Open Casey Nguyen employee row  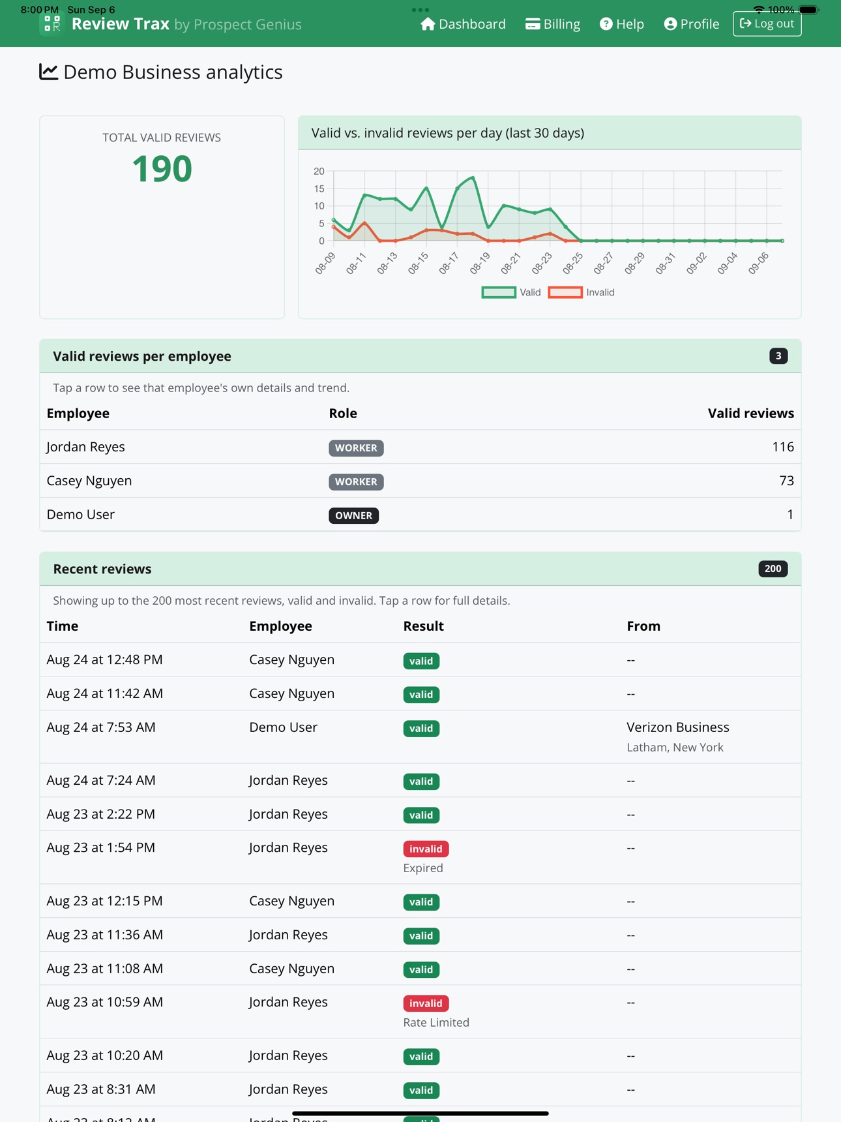tap(420, 481)
